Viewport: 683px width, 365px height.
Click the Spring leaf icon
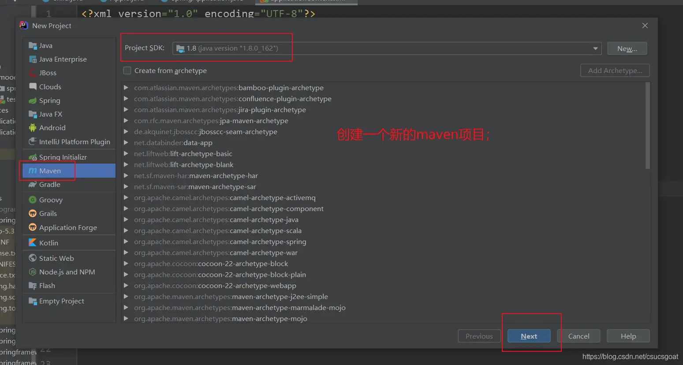coord(33,100)
